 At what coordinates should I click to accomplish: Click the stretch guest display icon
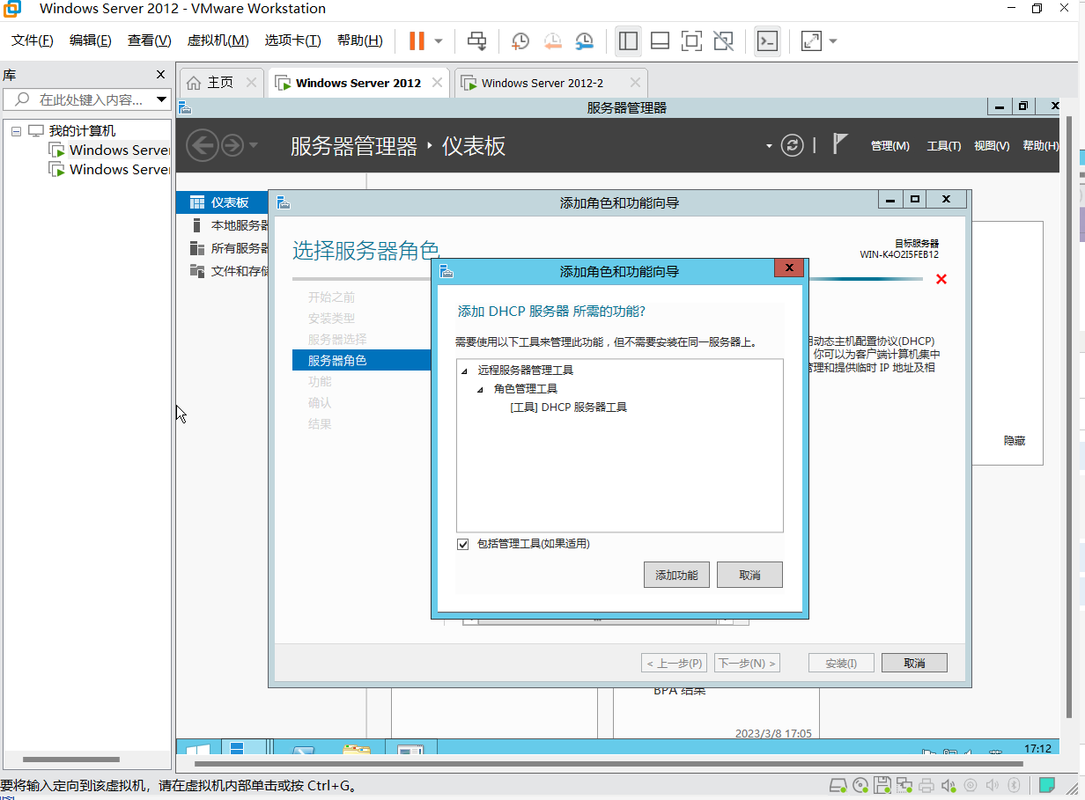(811, 40)
